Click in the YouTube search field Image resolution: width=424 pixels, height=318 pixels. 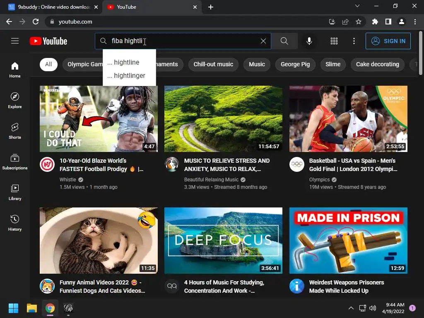[183, 41]
